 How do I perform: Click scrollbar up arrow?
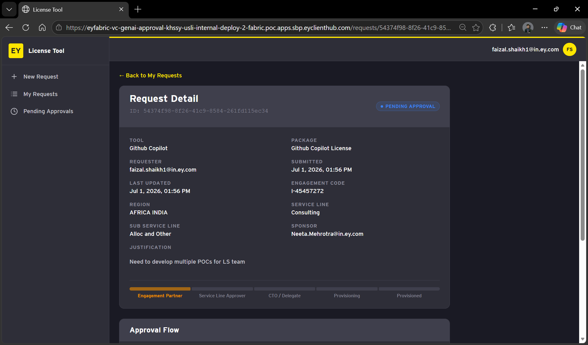click(582, 65)
